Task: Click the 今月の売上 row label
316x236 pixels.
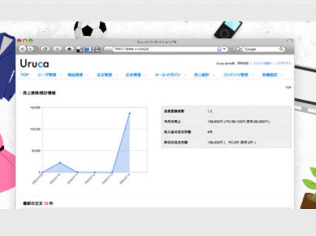Action: (x=172, y=122)
